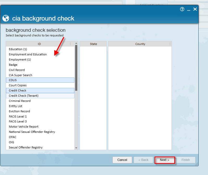The width and height of the screenshot is (208, 175).
Task: Select Court Copies row
Action: pos(40,85)
